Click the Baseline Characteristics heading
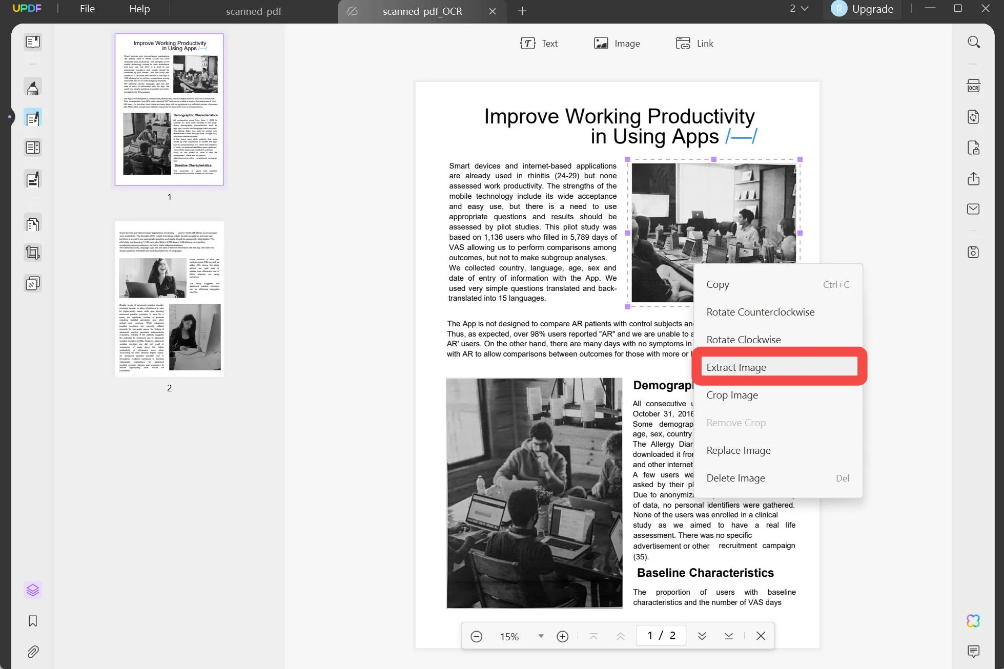The image size is (1004, 669). point(705,573)
